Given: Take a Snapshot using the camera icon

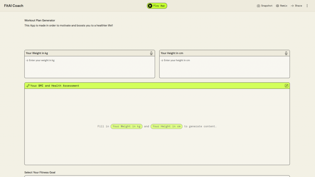Looking at the screenshot, I should [x=258, y=6].
